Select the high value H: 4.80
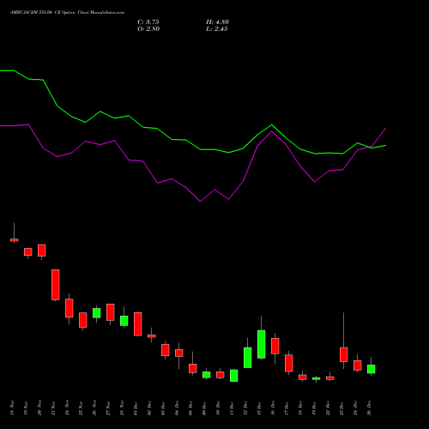Image resolution: width=429 pixels, height=429 pixels. point(217,22)
